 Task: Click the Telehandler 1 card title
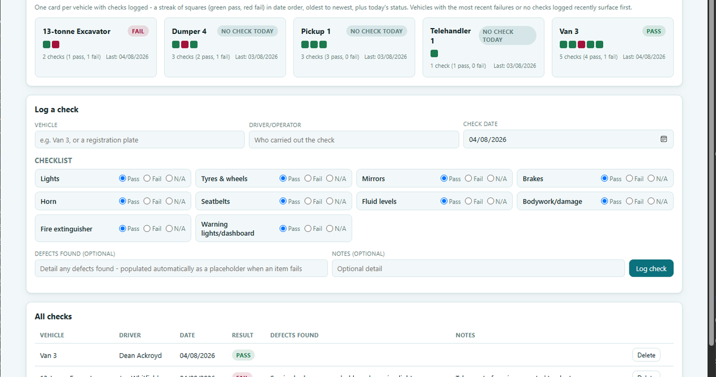click(450, 36)
